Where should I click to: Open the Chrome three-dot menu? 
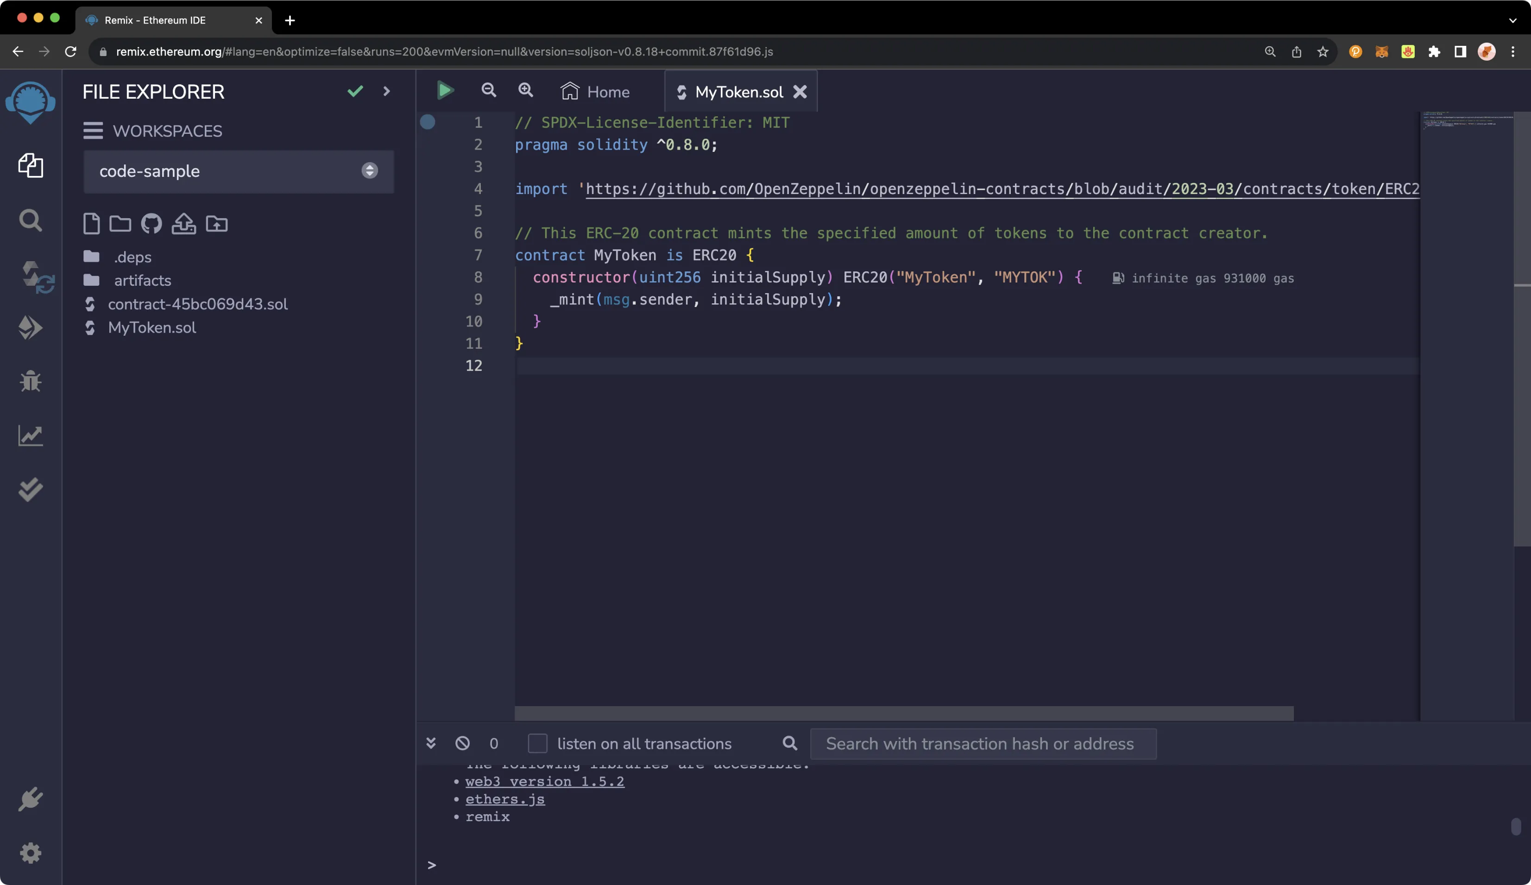tap(1513, 51)
